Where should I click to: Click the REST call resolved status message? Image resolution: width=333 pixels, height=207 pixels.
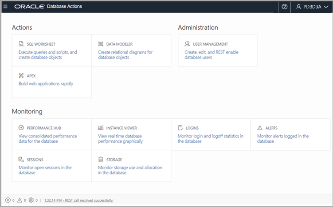[x=78, y=200]
